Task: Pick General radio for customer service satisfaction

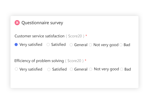Action: (x=71, y=45)
